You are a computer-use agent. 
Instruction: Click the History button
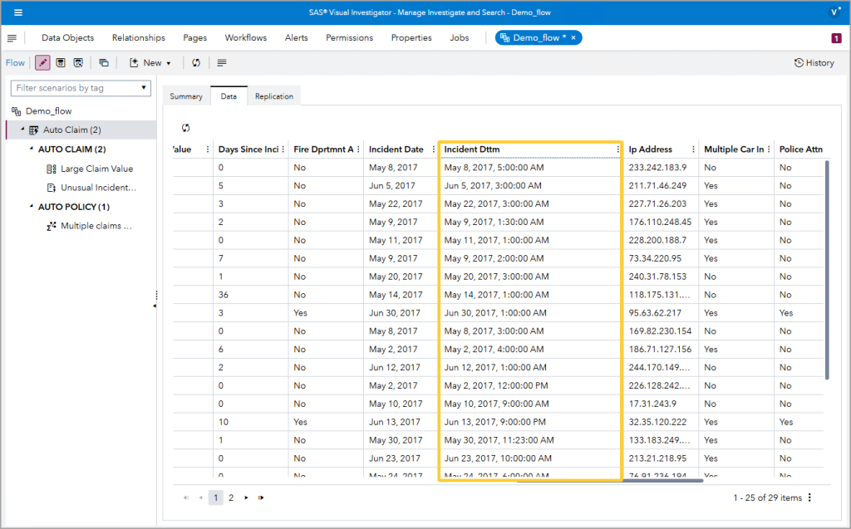click(x=814, y=63)
